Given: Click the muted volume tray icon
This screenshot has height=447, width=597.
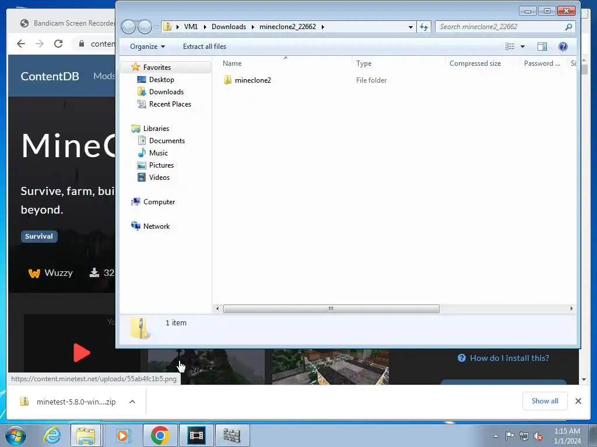Looking at the screenshot, I should coord(538,437).
